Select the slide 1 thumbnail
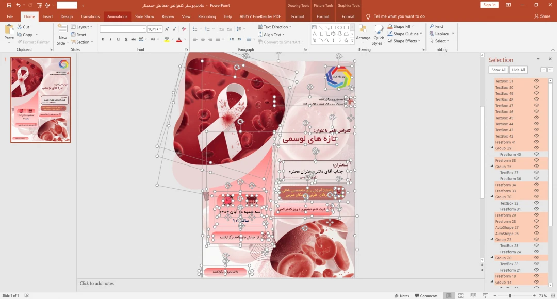Screen dimensions: 557x299 [x=41, y=99]
